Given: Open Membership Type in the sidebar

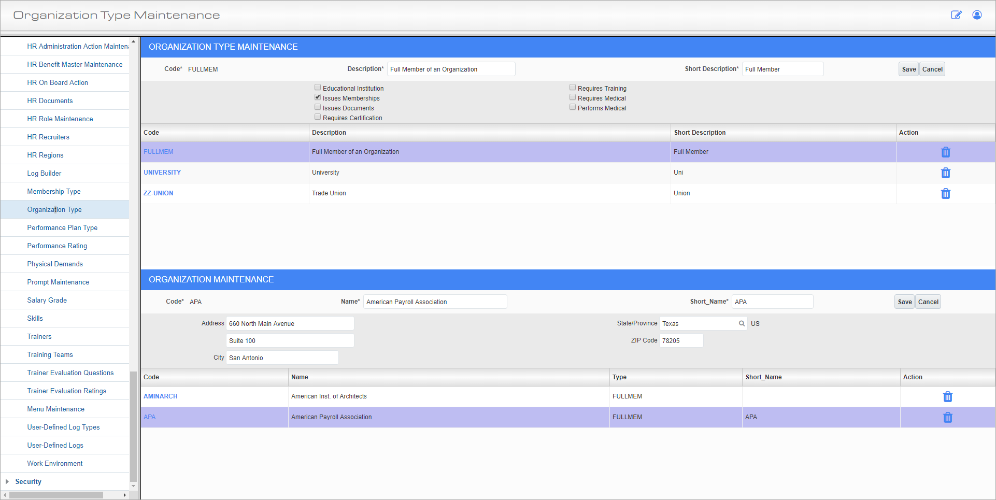Looking at the screenshot, I should coord(54,191).
